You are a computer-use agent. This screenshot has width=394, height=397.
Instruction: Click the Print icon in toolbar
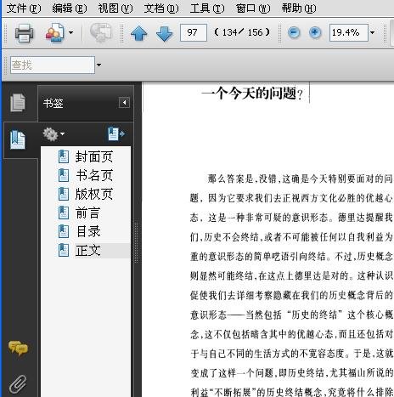[24, 33]
